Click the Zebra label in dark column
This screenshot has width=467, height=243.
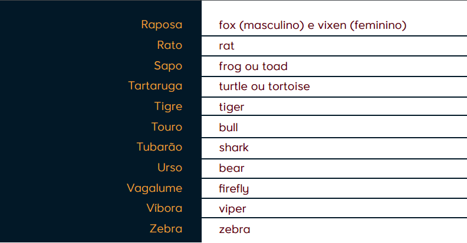point(166,229)
